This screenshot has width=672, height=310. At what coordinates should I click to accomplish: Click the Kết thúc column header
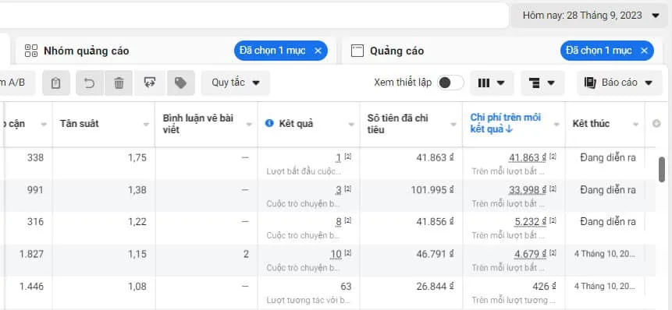pos(590,124)
